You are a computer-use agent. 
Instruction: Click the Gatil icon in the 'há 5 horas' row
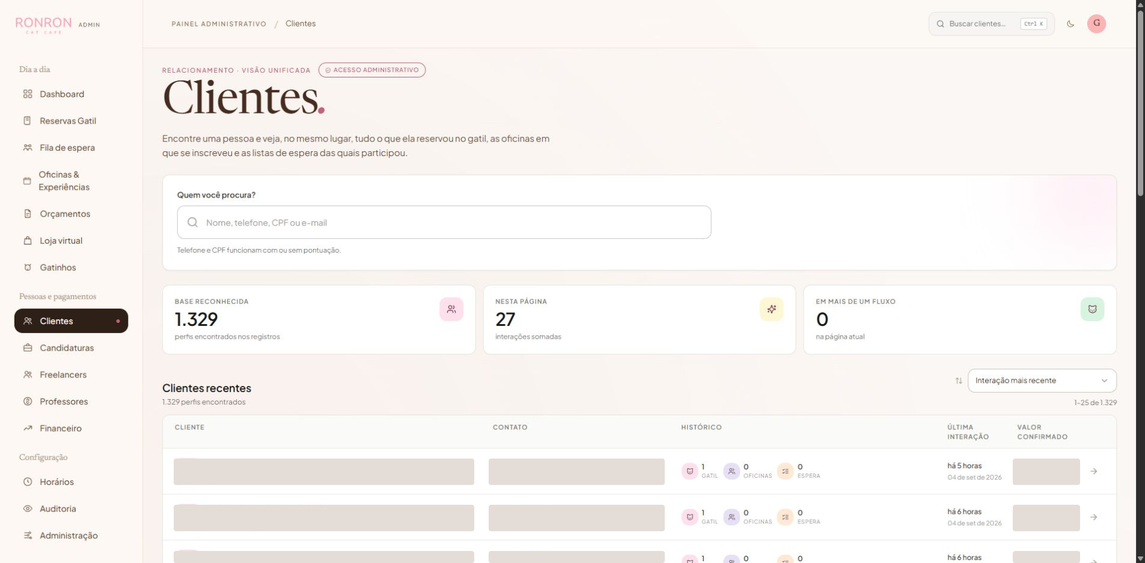click(x=689, y=471)
